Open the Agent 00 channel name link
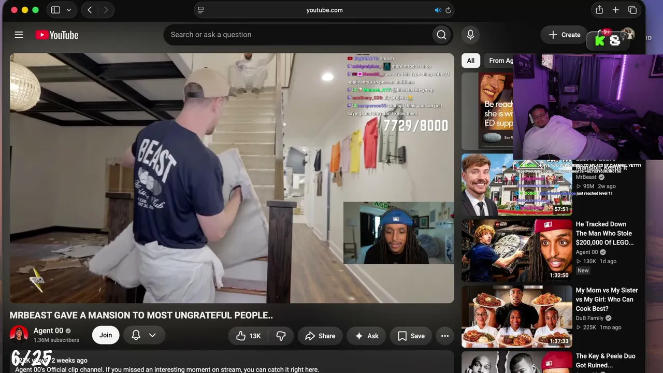 click(x=48, y=331)
